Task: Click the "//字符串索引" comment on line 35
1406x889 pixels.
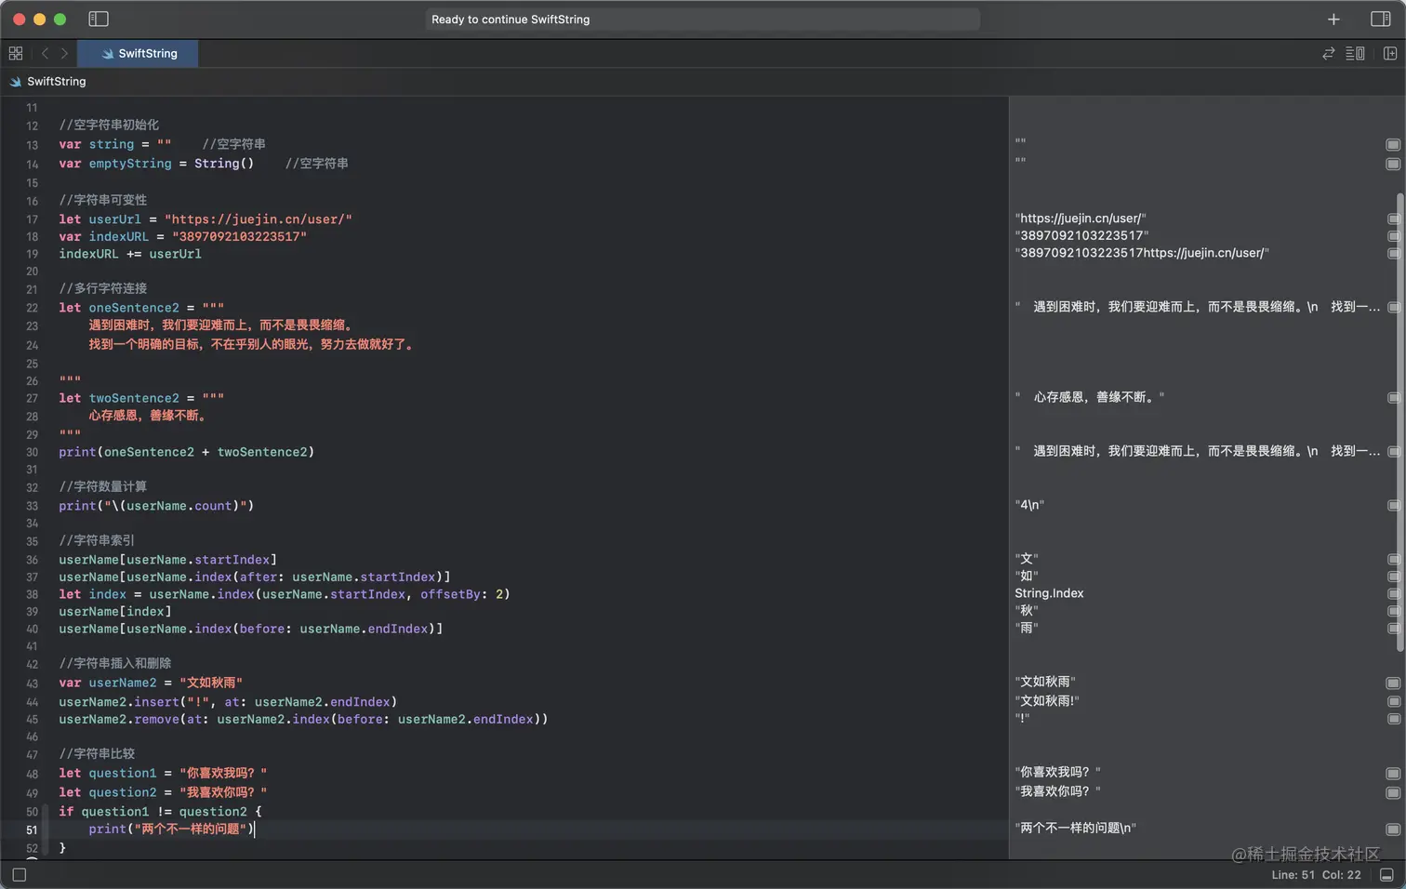Action: [97, 540]
